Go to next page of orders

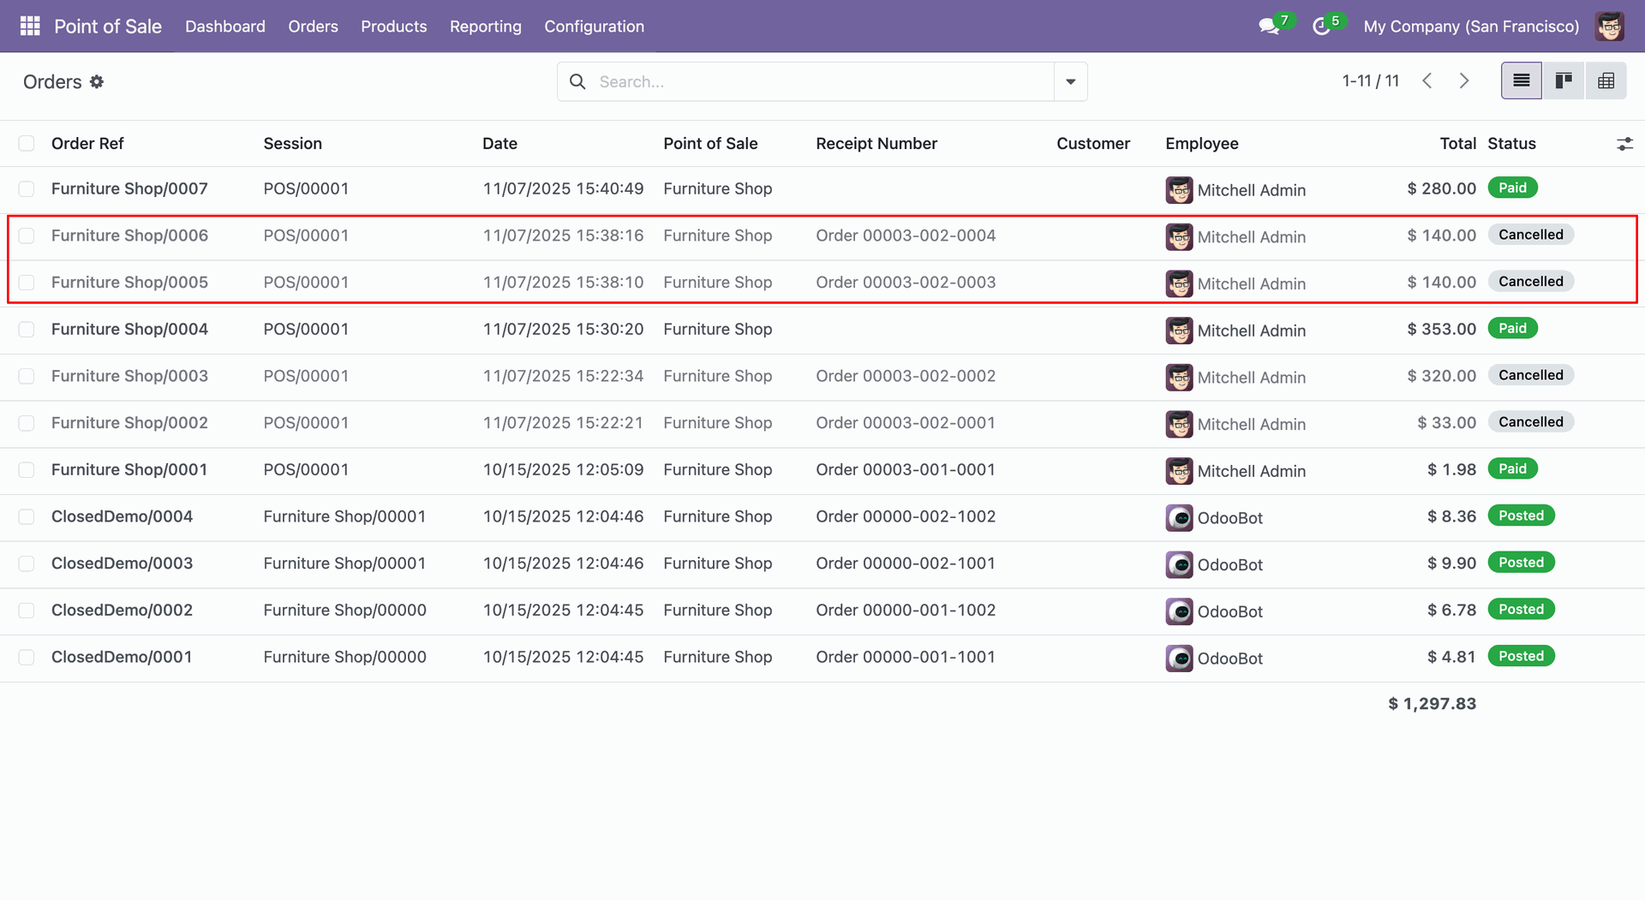1464,81
